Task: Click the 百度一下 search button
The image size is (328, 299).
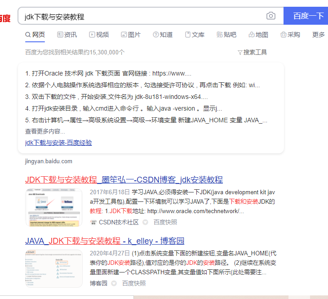Action: click(306, 16)
